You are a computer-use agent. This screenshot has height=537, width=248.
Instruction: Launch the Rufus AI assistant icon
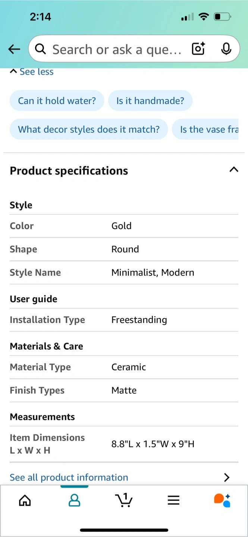coord(222,500)
